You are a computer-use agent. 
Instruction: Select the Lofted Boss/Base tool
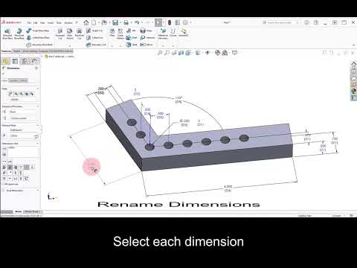pyautogui.click(x=38, y=37)
